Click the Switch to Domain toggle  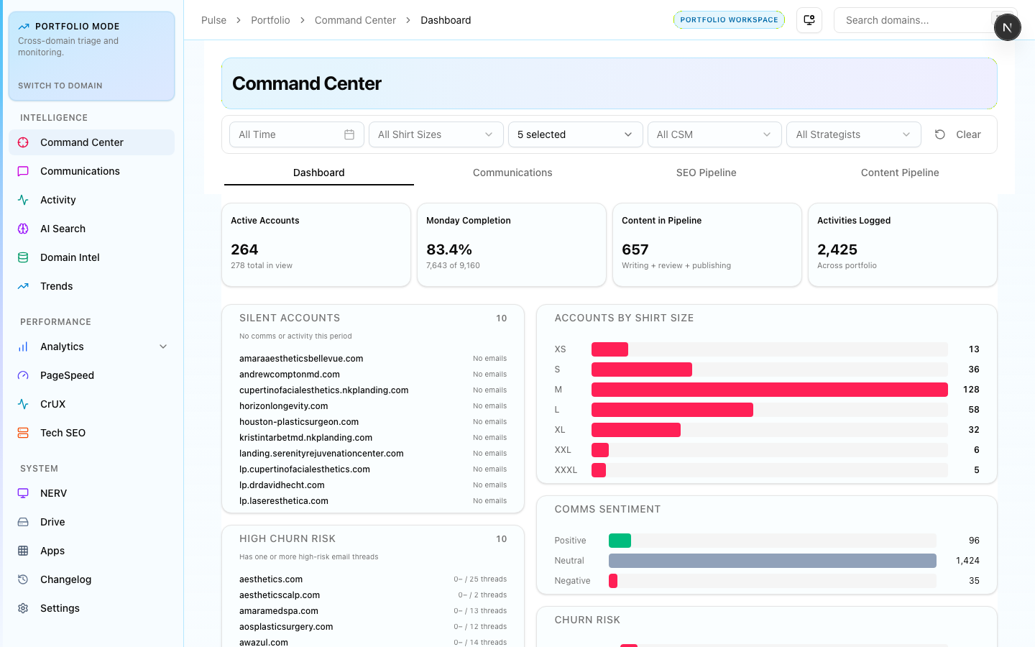click(x=60, y=86)
